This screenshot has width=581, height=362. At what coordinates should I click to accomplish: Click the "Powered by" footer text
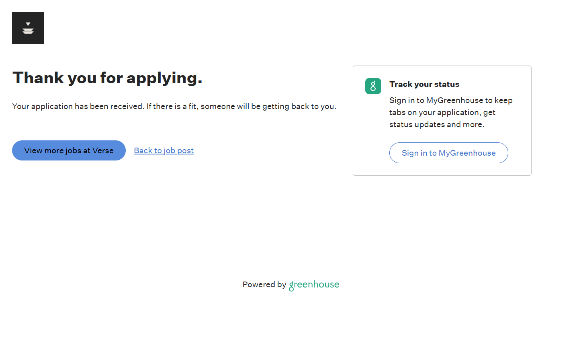[x=264, y=284]
